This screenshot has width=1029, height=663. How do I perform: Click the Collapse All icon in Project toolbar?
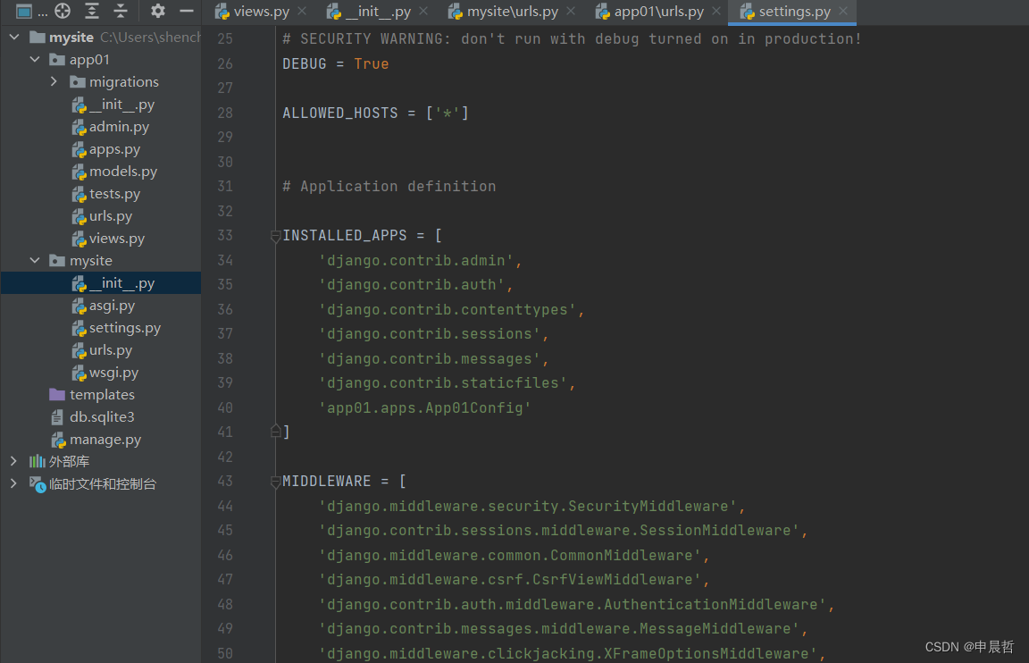click(121, 12)
